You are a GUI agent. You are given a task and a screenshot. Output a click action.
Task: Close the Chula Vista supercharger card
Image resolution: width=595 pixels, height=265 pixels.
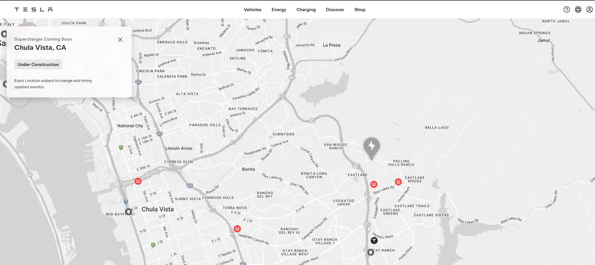tap(120, 40)
